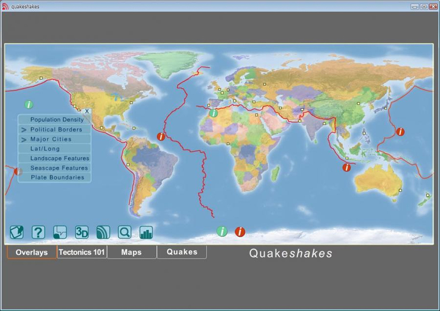Screen dimensions: 440x311
Task: Click the city marker in the Philippines
Action: click(x=364, y=133)
